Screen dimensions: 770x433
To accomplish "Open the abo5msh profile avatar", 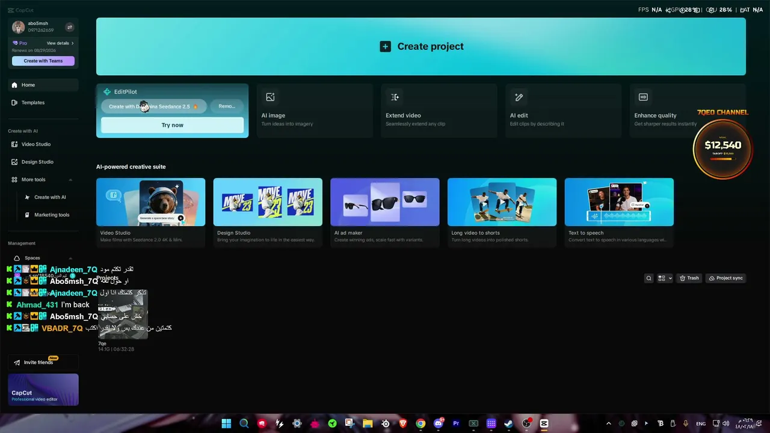I will [x=18, y=27].
